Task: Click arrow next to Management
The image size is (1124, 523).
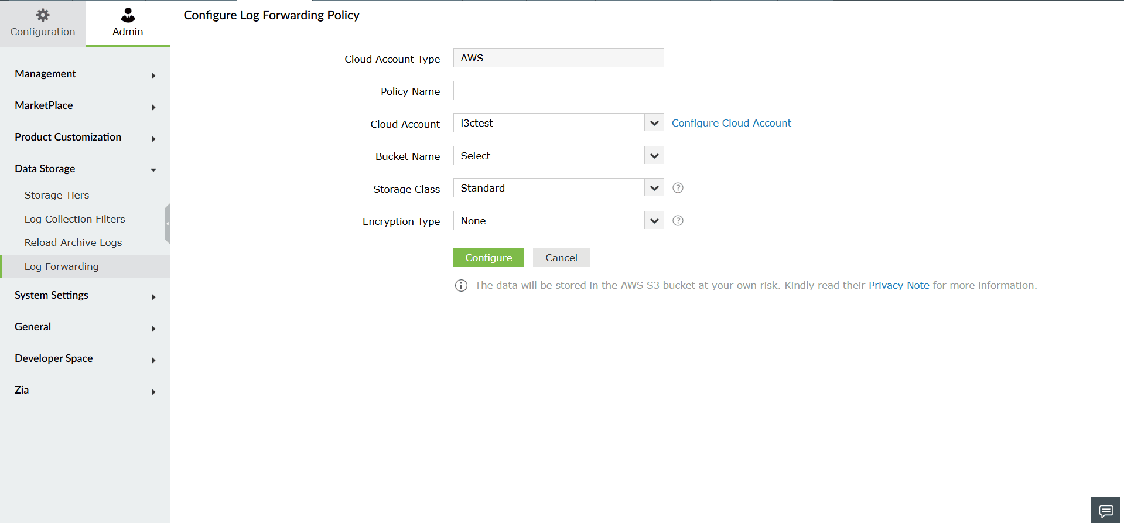Action: point(153,76)
